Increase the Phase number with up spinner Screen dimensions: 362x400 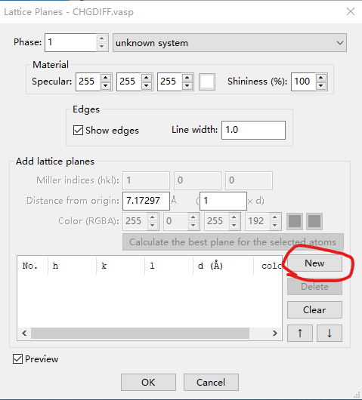point(102,38)
